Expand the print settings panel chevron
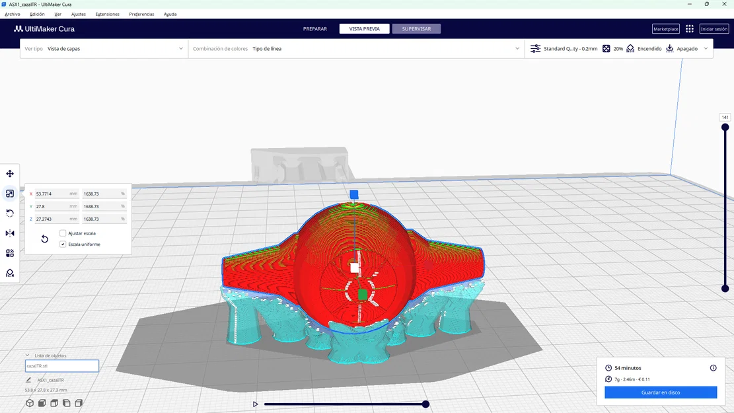 tap(706, 49)
